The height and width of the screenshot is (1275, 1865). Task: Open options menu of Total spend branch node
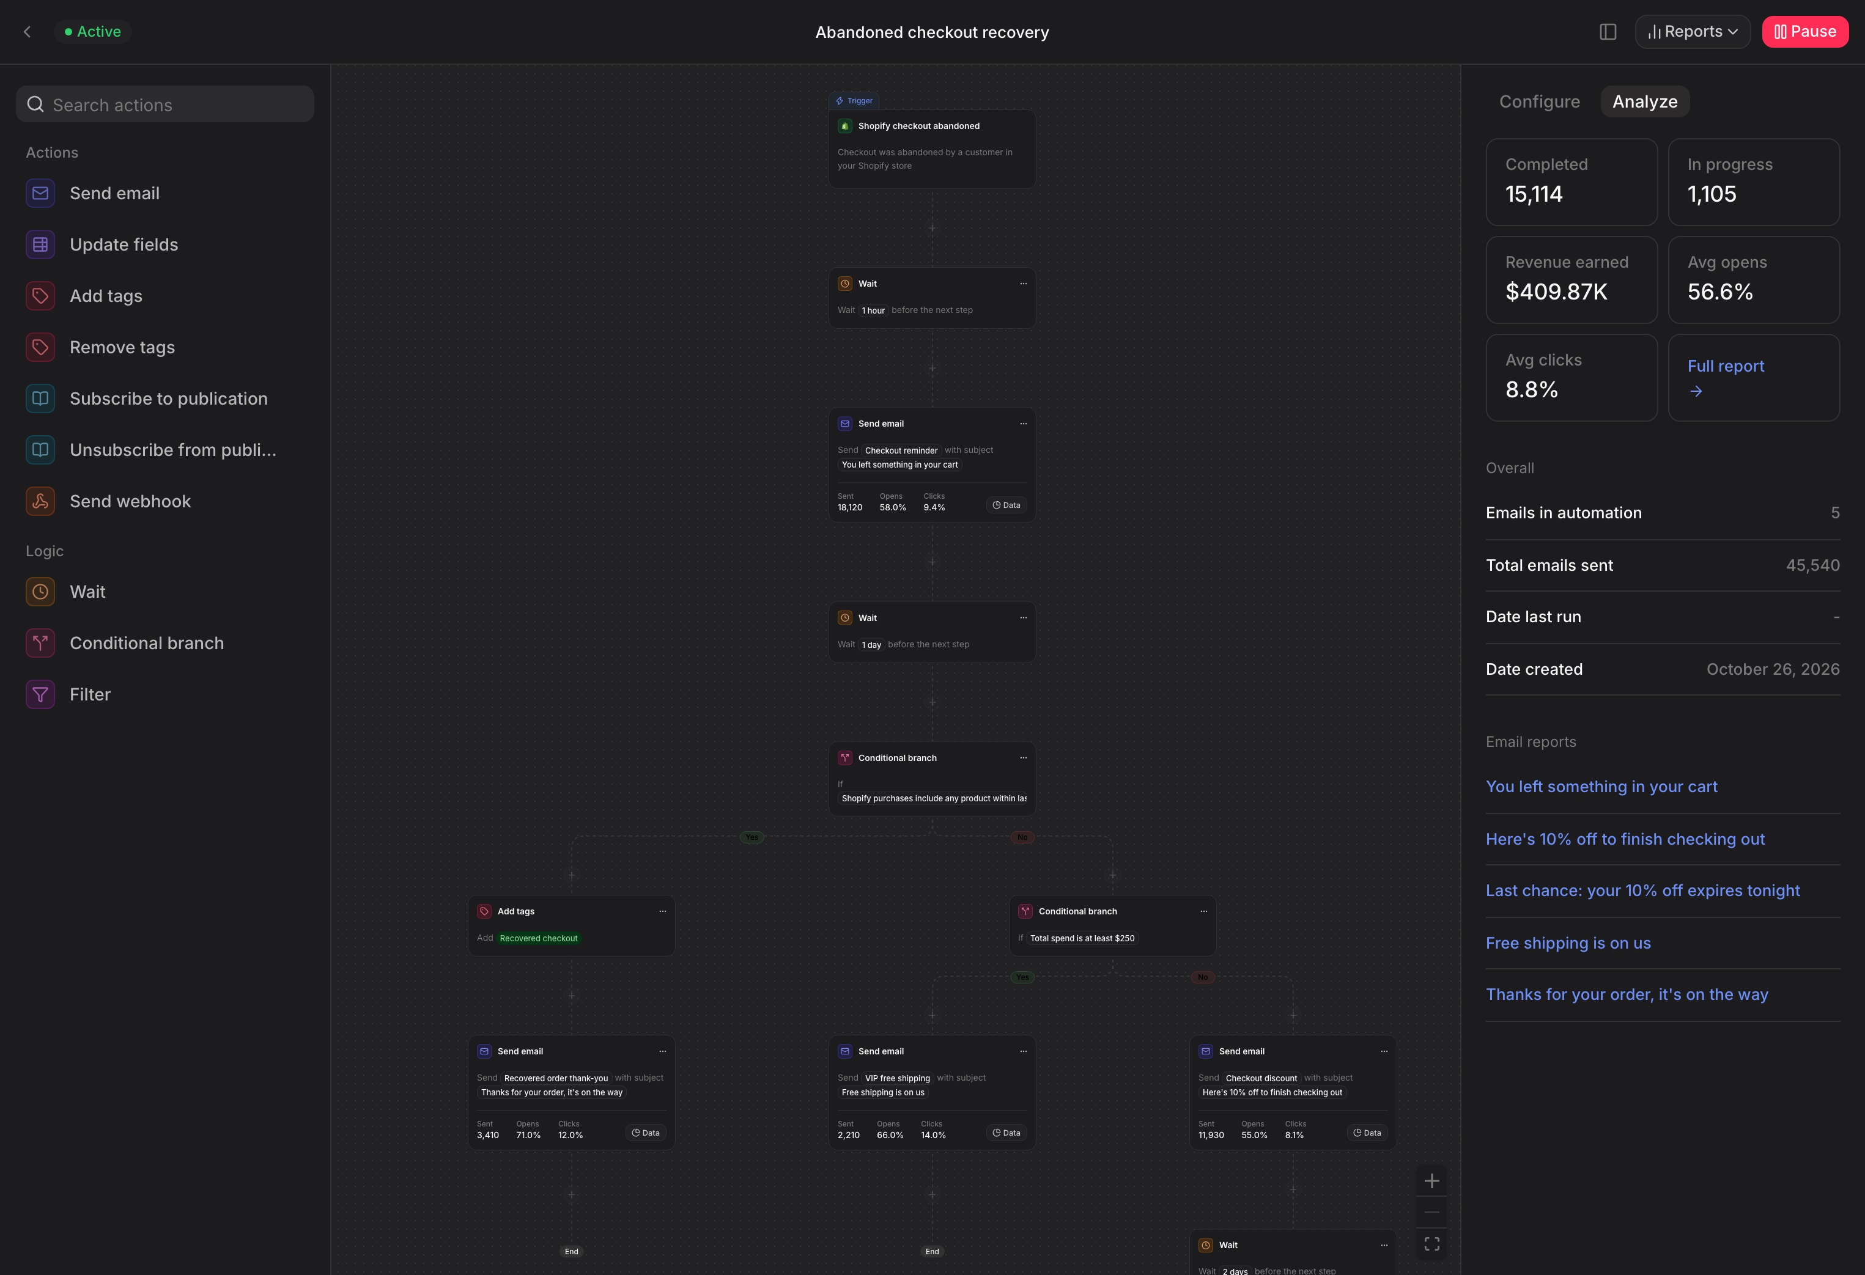[1204, 911]
